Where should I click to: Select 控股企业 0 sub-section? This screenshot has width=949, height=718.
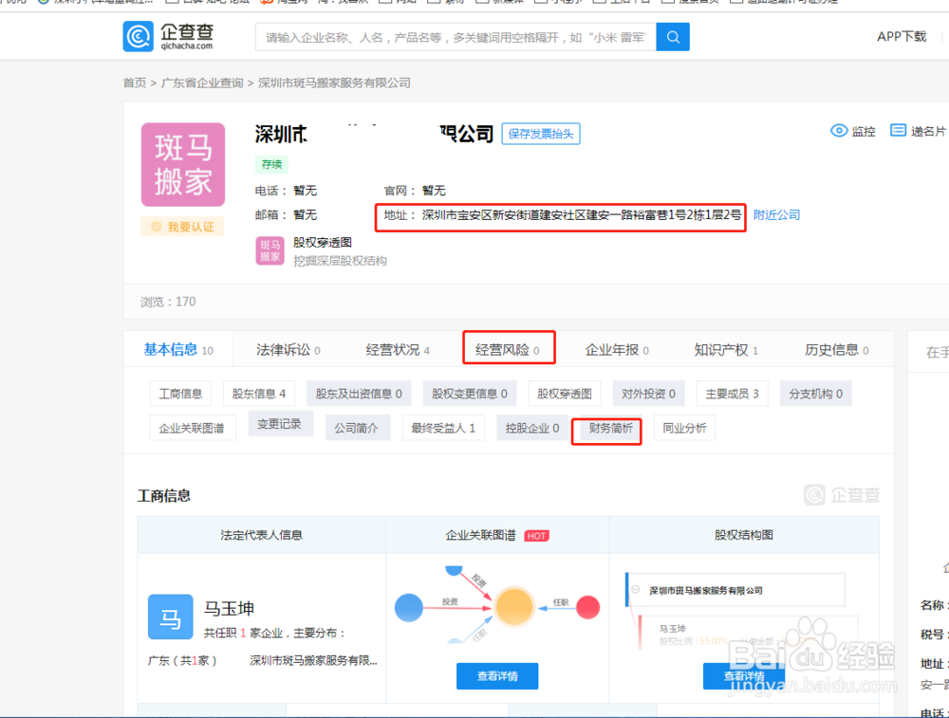click(532, 428)
